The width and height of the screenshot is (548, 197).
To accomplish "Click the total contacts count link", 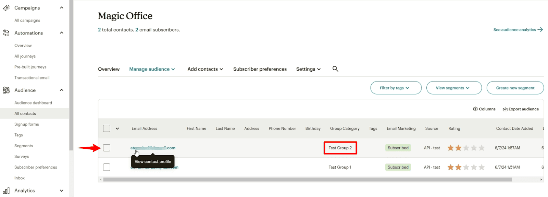I will click(99, 30).
